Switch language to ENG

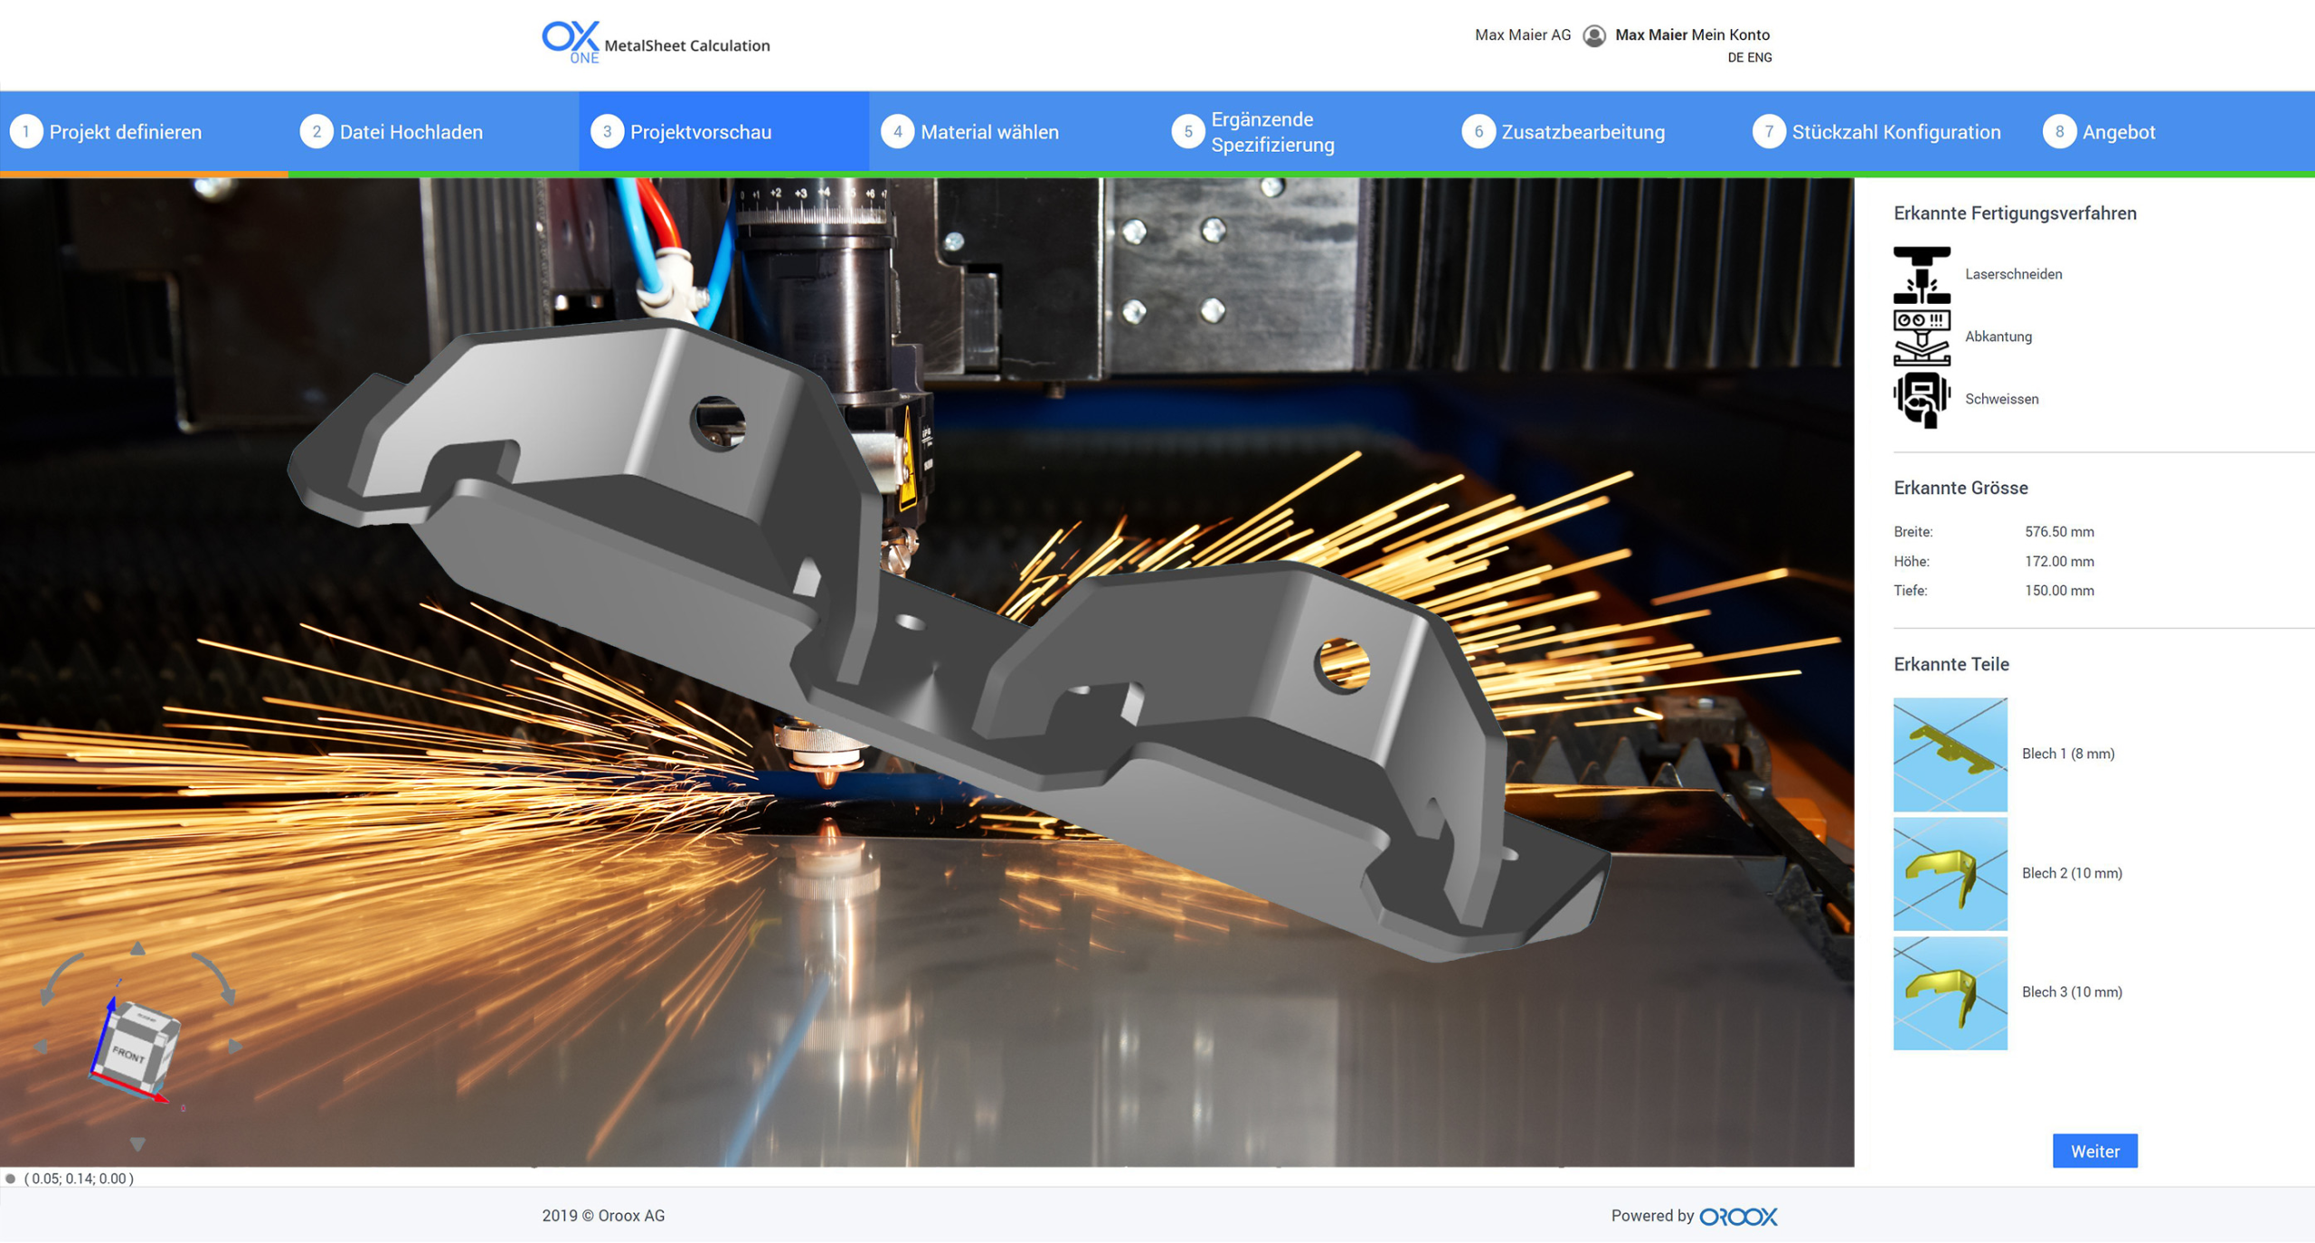pos(1760,58)
